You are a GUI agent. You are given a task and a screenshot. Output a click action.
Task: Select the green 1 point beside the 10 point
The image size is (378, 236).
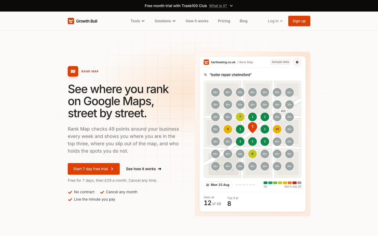tap(265, 129)
